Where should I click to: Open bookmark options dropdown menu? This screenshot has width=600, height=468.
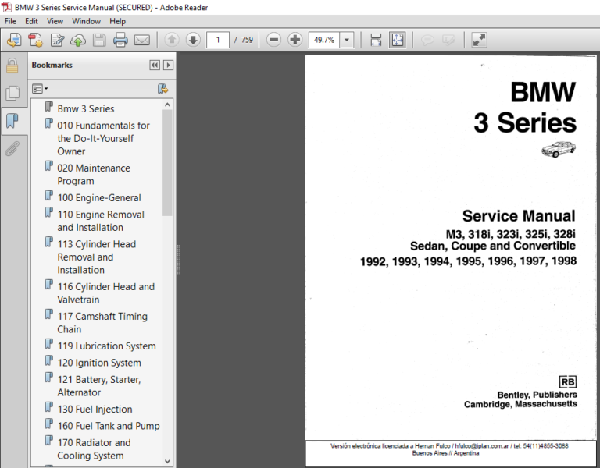coord(40,89)
